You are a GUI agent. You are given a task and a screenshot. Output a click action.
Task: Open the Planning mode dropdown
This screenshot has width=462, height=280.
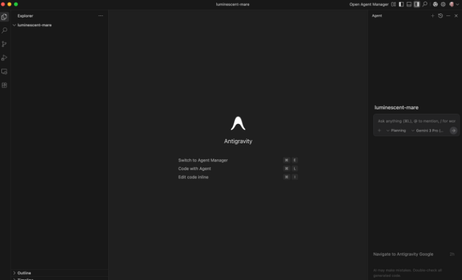tap(397, 131)
